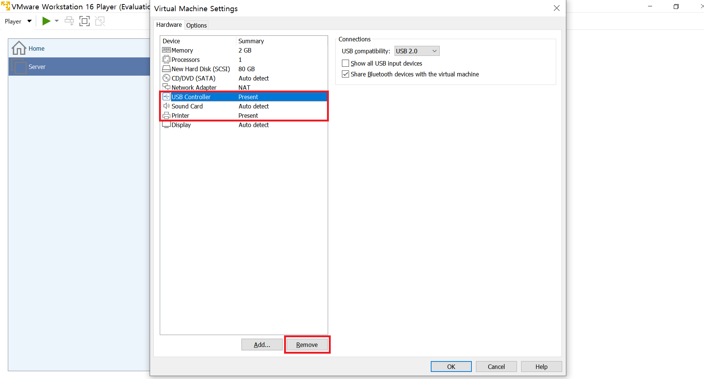
Task: Select the Display row label
Action: [x=181, y=125]
